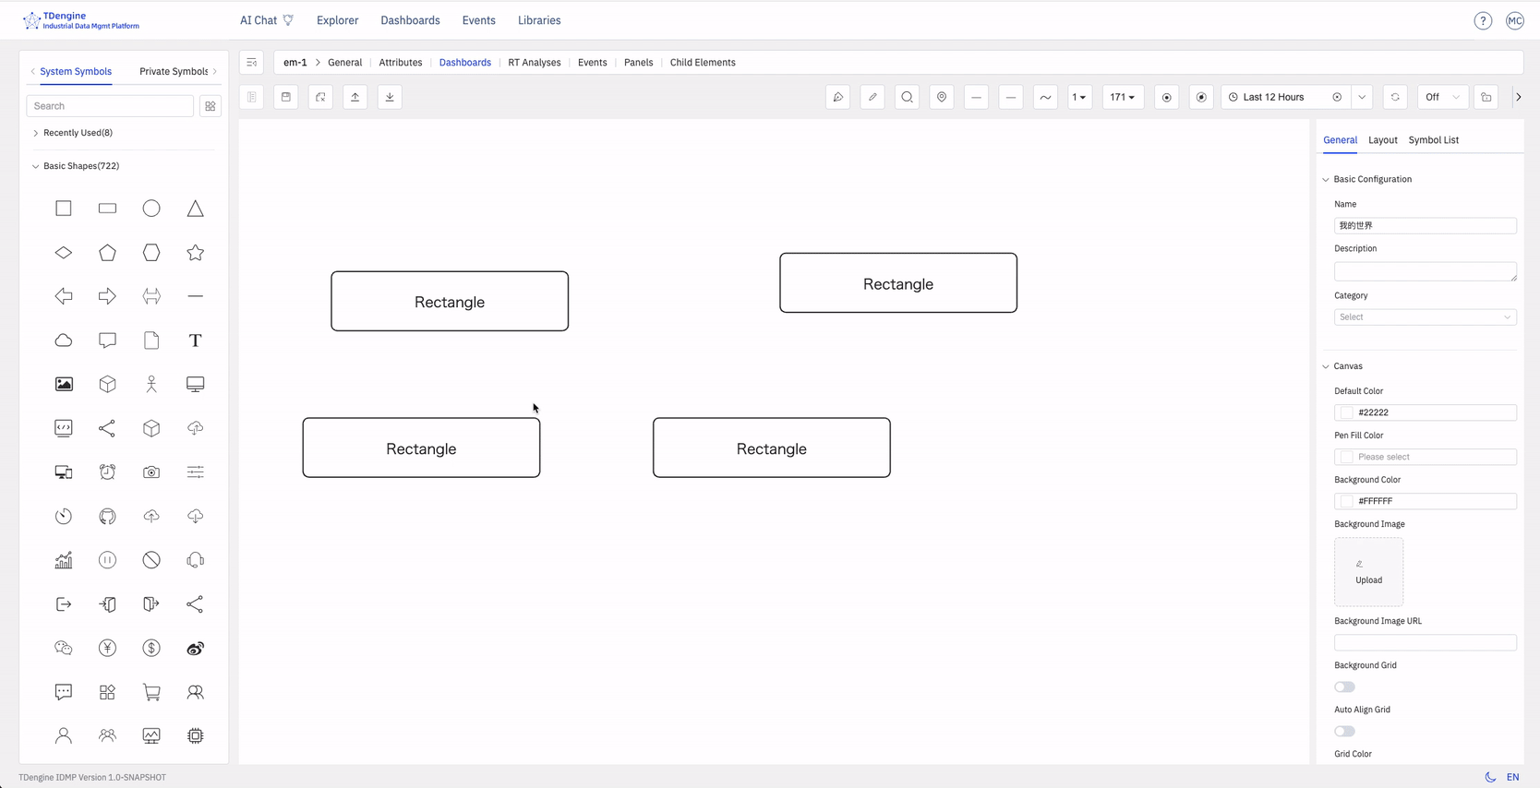1540x788 pixels.
Task: Focus the symbol Search field
Action: click(x=110, y=106)
